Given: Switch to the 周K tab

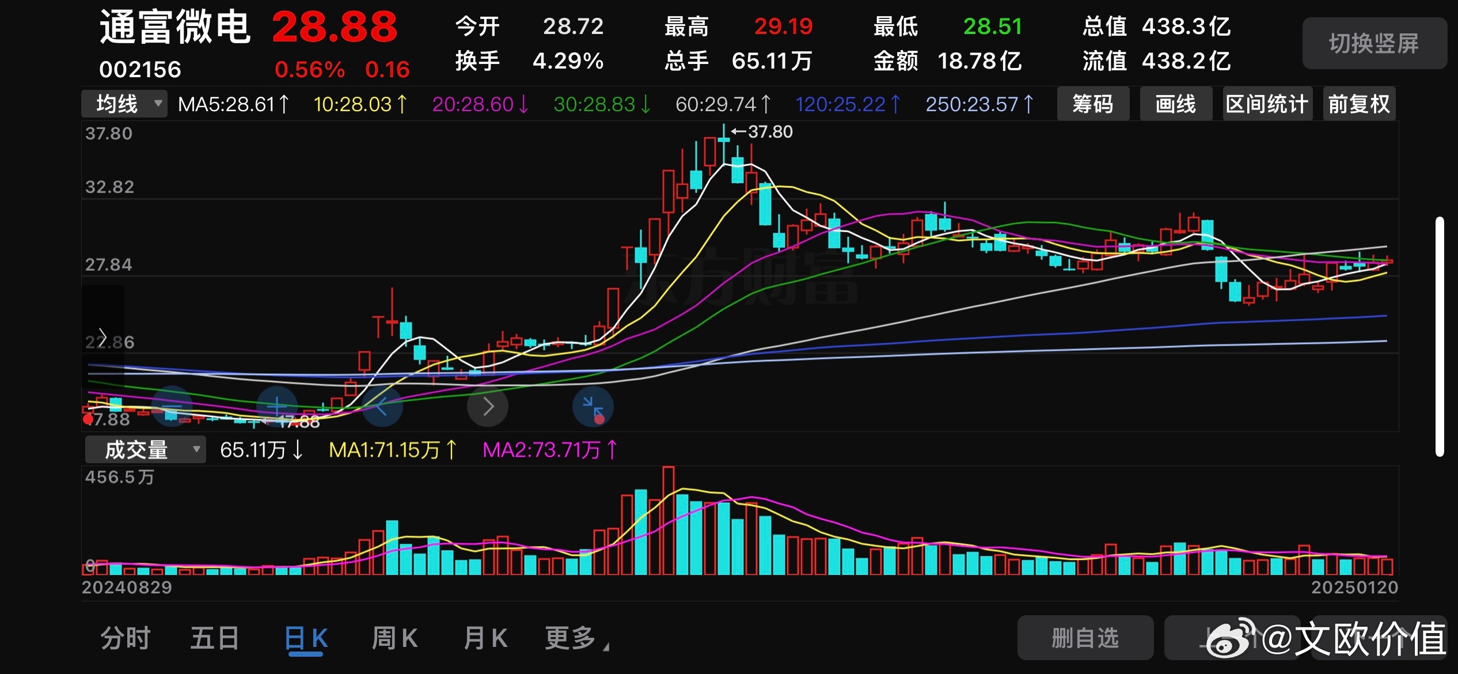Looking at the screenshot, I should [395, 638].
